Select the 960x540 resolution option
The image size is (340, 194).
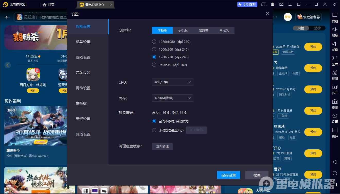[154, 65]
